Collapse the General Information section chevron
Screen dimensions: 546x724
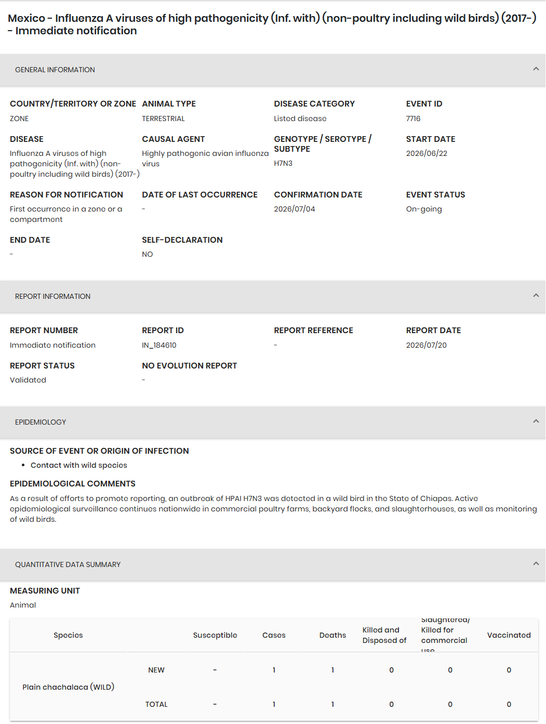coord(536,69)
